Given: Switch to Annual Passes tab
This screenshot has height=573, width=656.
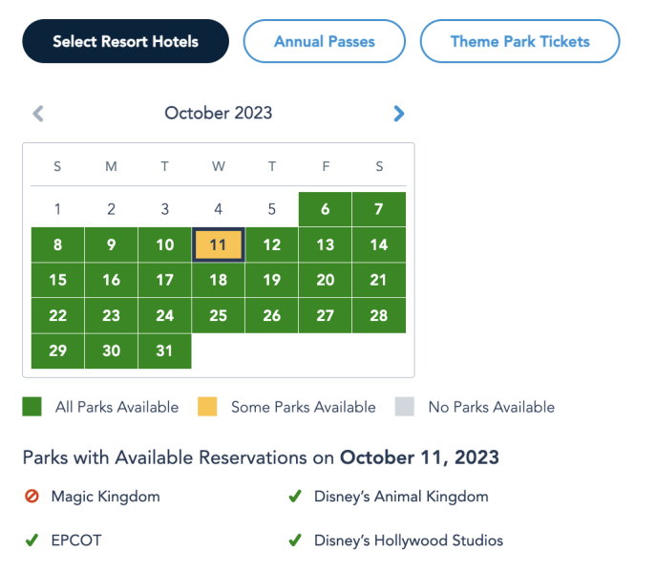Looking at the screenshot, I should pos(325,42).
